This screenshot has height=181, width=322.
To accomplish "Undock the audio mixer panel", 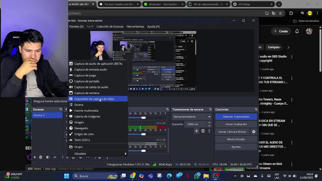I will point(167,109).
